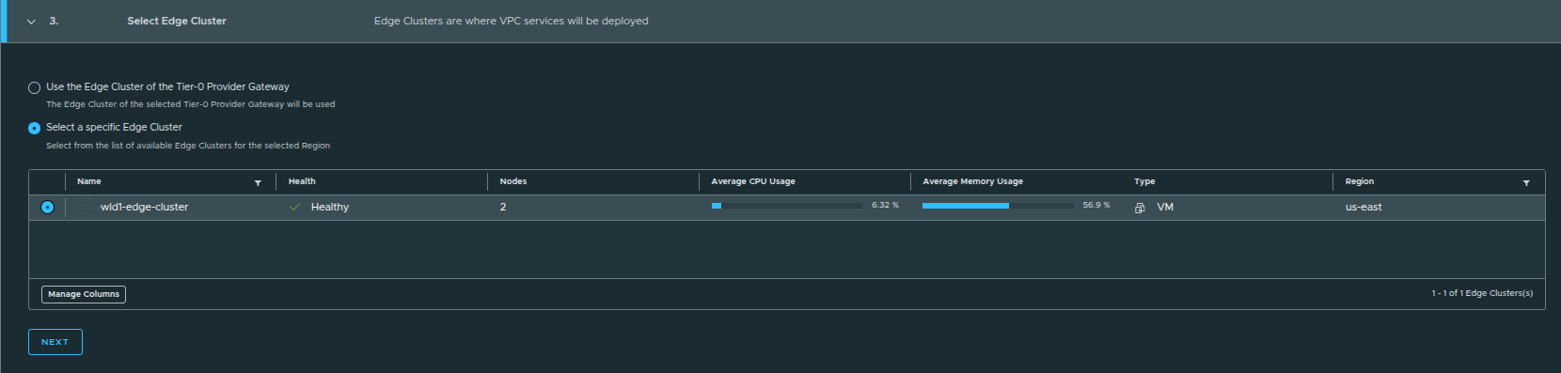Select 'Use the Edge Cluster of the Tier-0 Provider Gateway' radio

click(35, 87)
